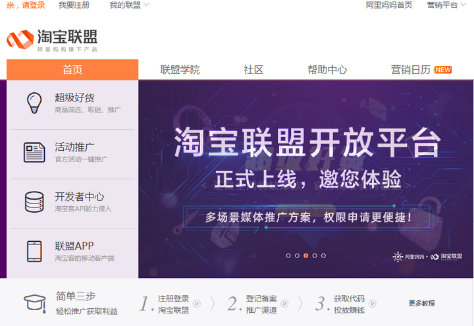The width and height of the screenshot is (474, 326).
Task: Click the Taobao Alliance logo
Action: point(52,40)
